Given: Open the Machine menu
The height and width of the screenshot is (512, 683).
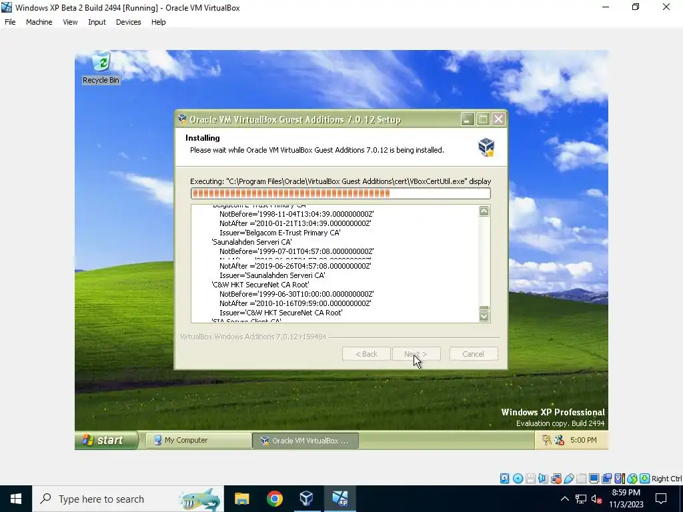Looking at the screenshot, I should point(39,22).
